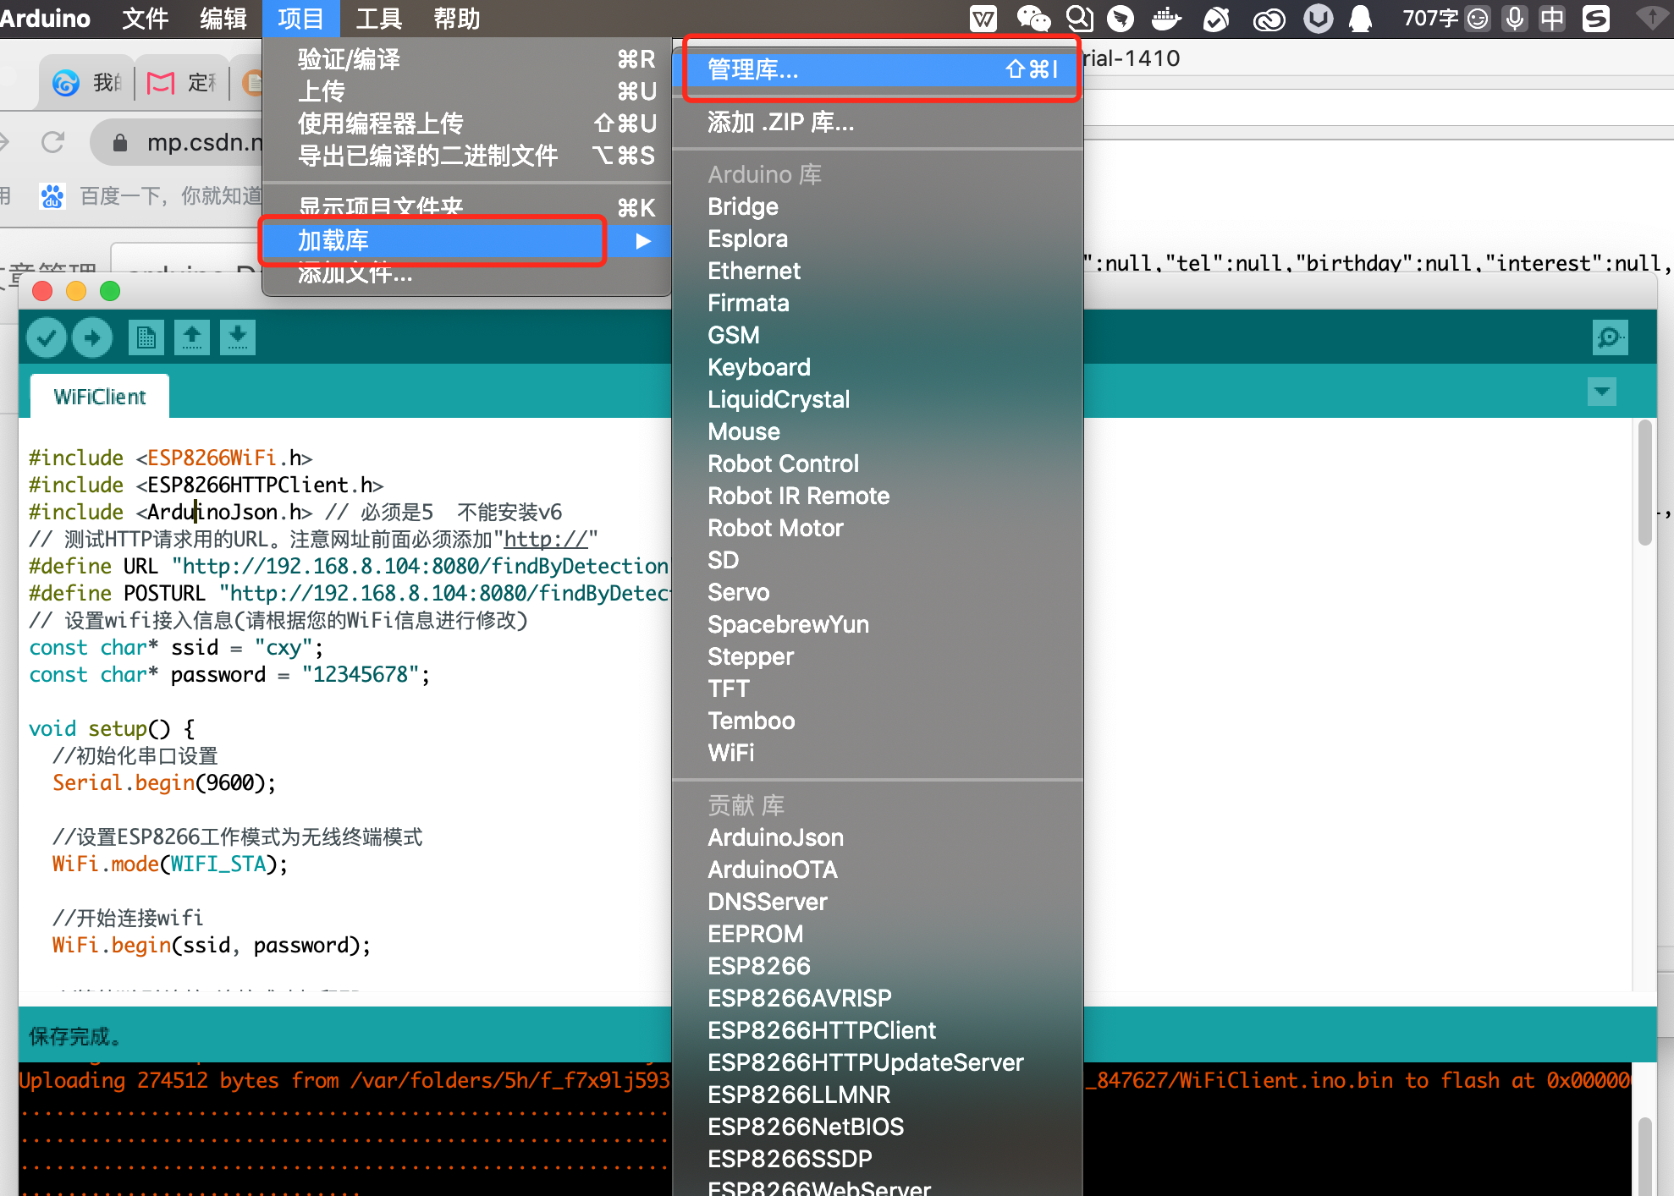Reload the page with the browser refresh icon
Image resolution: width=1674 pixels, height=1196 pixels.
[52, 142]
